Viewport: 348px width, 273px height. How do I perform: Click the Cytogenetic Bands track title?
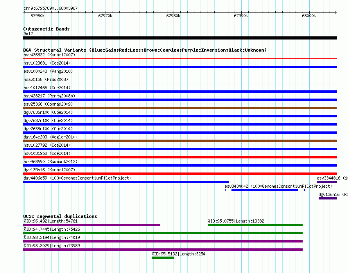click(x=47, y=29)
